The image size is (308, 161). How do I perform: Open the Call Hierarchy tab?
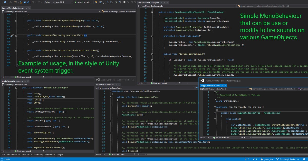[x=37, y=155]
